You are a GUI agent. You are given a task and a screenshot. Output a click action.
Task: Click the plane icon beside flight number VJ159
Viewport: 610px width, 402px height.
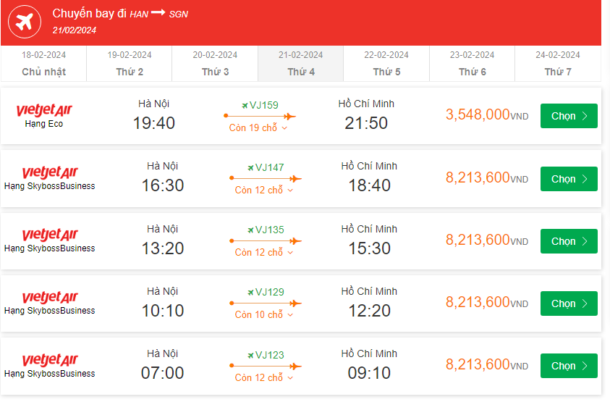pyautogui.click(x=245, y=105)
